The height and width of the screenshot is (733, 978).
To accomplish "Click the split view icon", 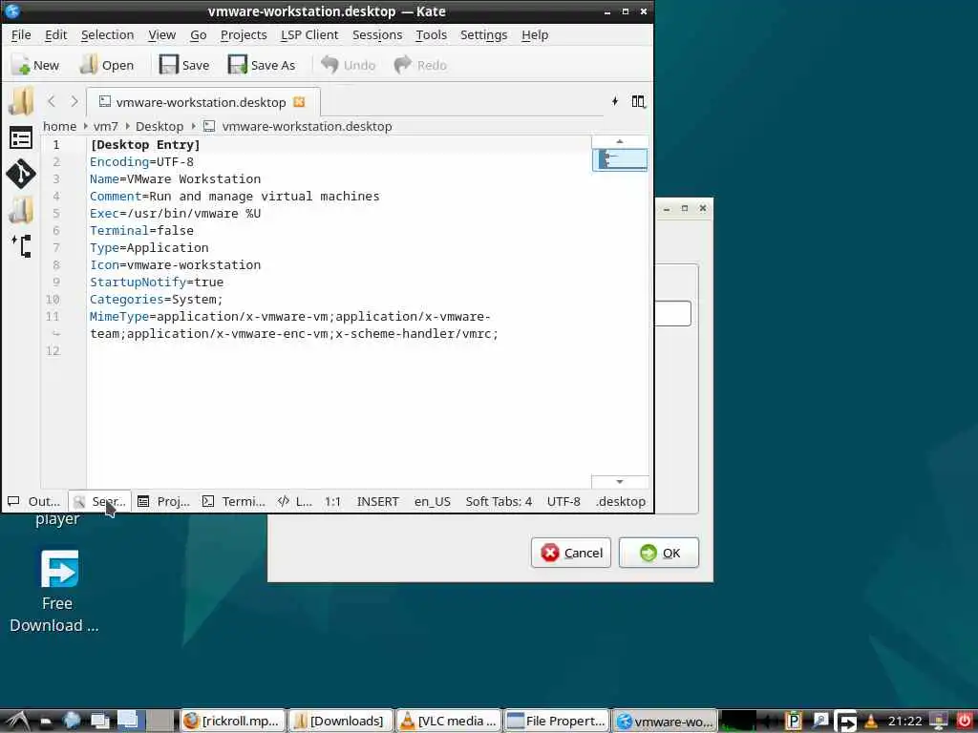I will (x=638, y=101).
